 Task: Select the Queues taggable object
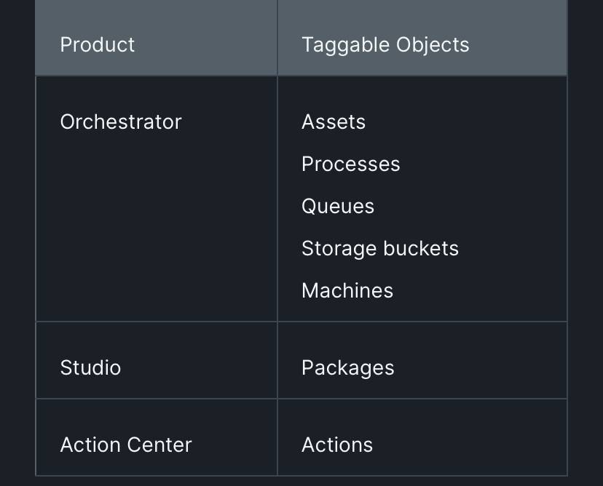pos(338,207)
